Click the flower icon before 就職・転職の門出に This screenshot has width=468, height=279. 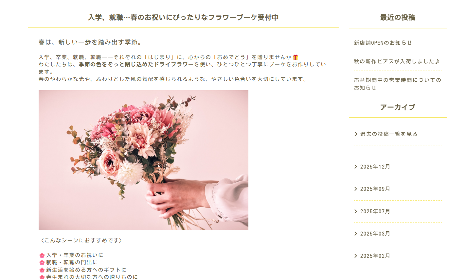[42, 262]
